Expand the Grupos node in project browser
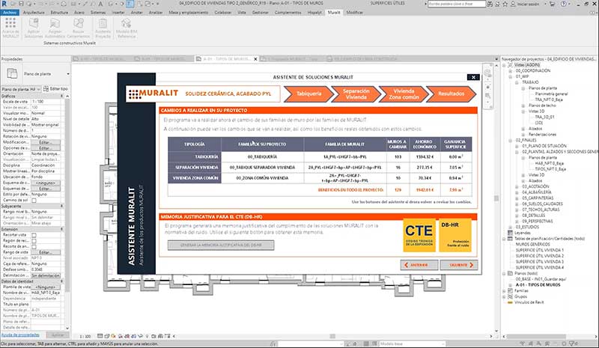The width and height of the screenshot is (599, 348). coord(504,296)
